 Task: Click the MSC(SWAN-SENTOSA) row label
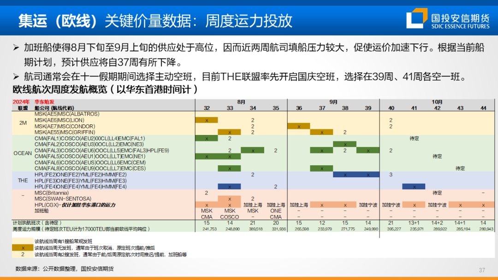tap(63, 199)
